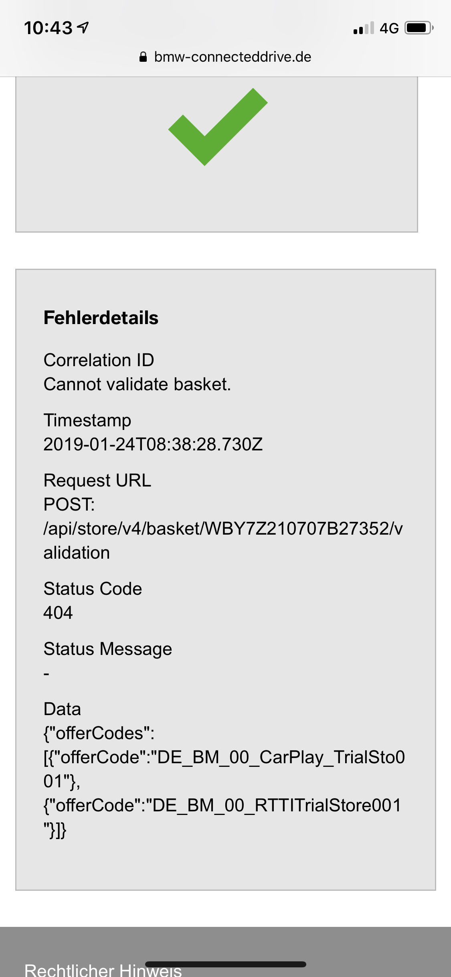
Task: Tap the cellular signal bars icon
Action: pyautogui.click(x=364, y=28)
